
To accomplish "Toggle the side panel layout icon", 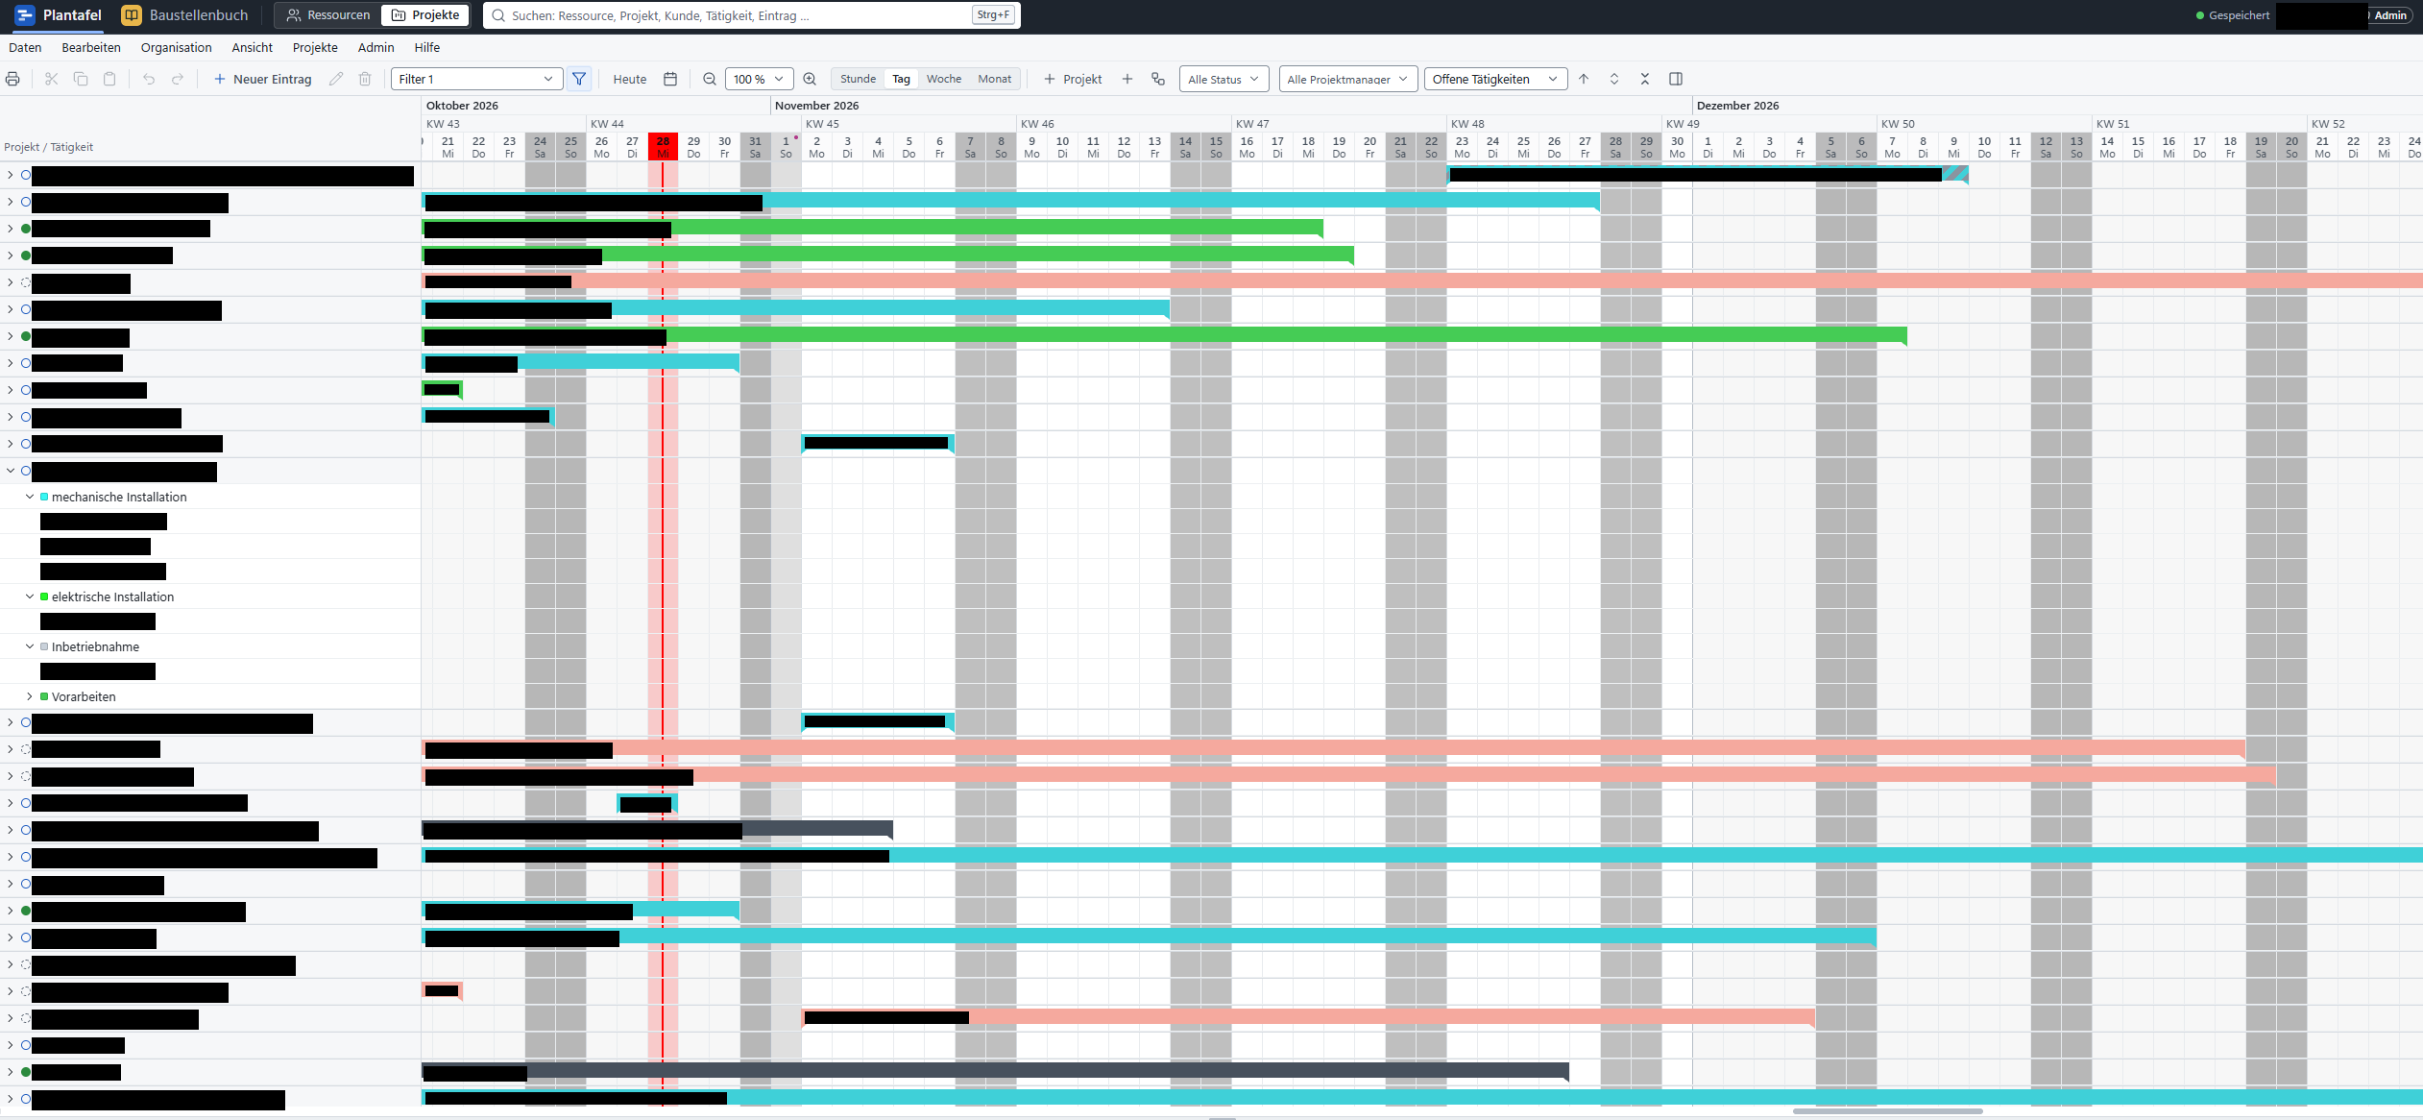I will [1676, 79].
